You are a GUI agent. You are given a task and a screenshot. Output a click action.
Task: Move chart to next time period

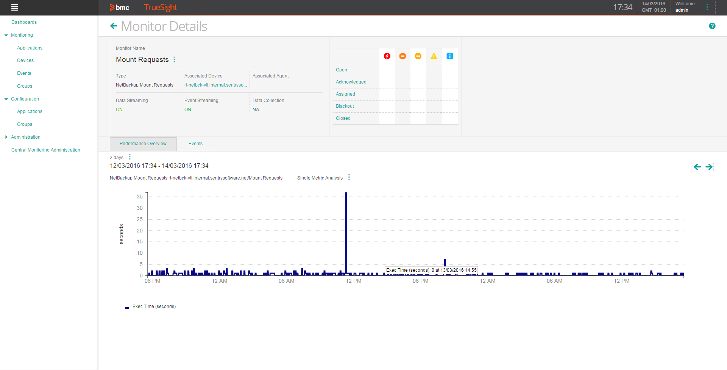click(x=709, y=167)
